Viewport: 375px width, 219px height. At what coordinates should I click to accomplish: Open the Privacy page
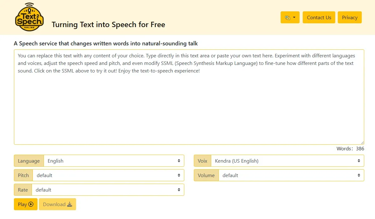349,17
